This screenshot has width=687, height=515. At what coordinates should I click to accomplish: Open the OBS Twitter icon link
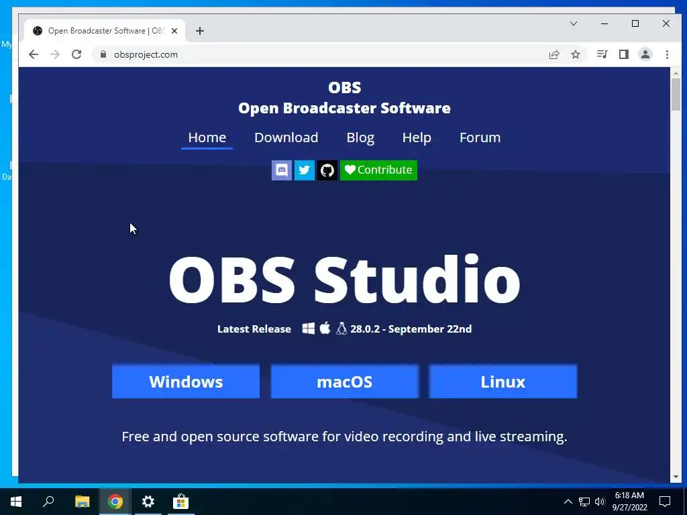pos(305,170)
